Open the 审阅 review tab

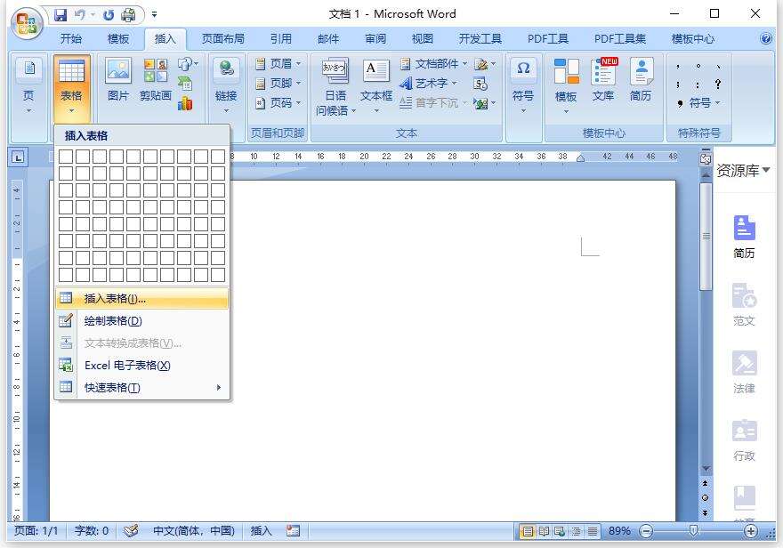click(x=375, y=39)
